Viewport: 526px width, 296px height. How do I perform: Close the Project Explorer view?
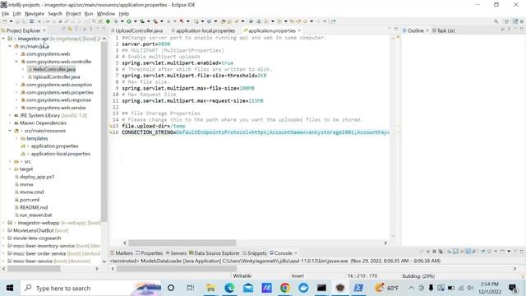44,30
